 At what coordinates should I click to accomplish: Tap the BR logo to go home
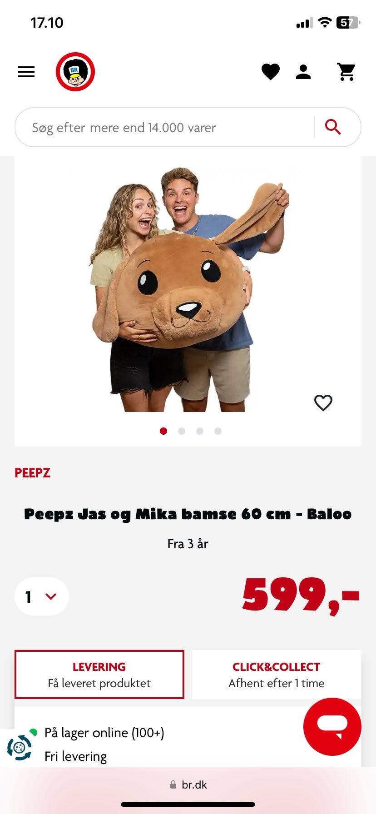tap(75, 72)
